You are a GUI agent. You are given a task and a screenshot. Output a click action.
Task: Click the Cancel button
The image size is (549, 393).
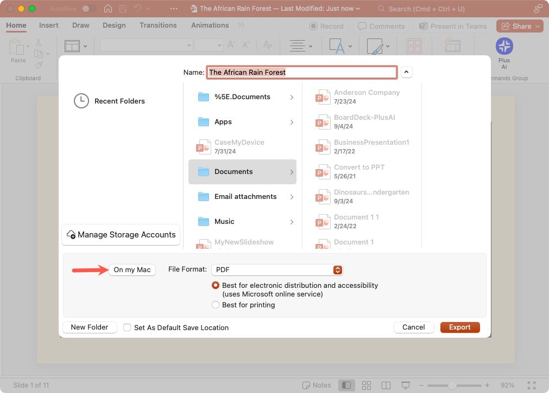tap(413, 327)
